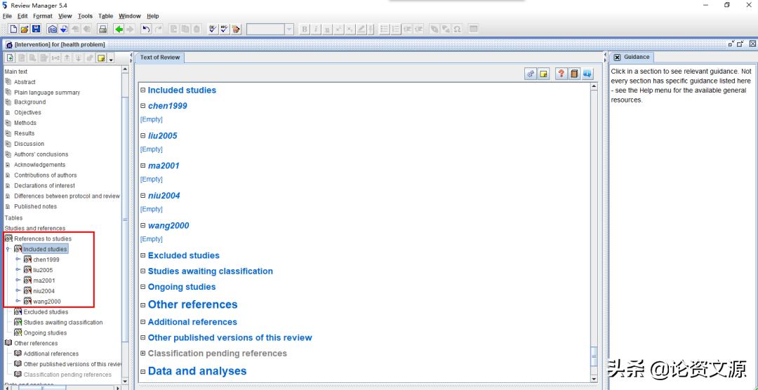Open the Properties gear icon above review text
The image size is (758, 390).
531,74
